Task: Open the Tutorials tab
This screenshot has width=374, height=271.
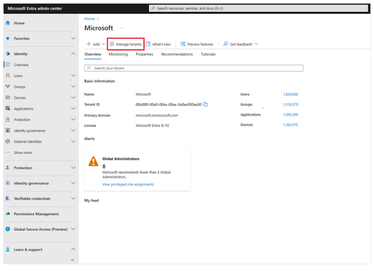Action: pyautogui.click(x=208, y=54)
